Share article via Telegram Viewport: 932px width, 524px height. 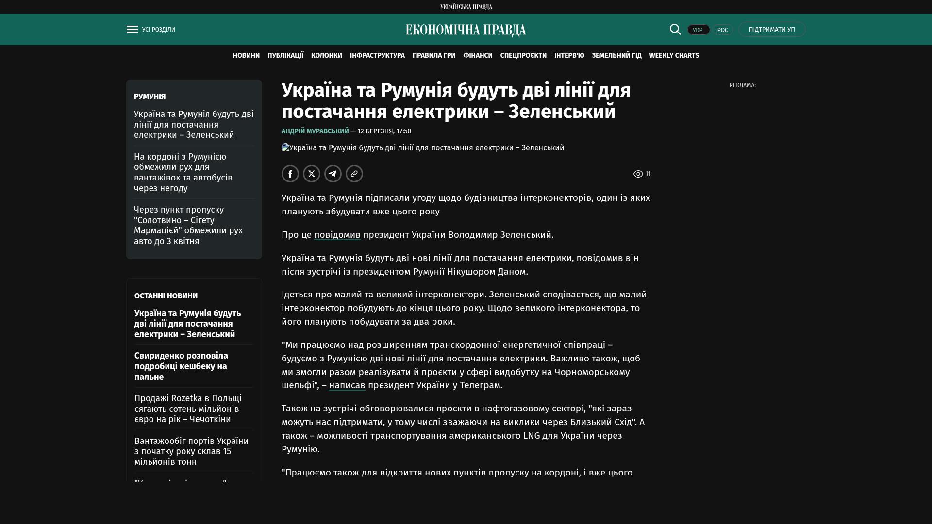point(333,174)
